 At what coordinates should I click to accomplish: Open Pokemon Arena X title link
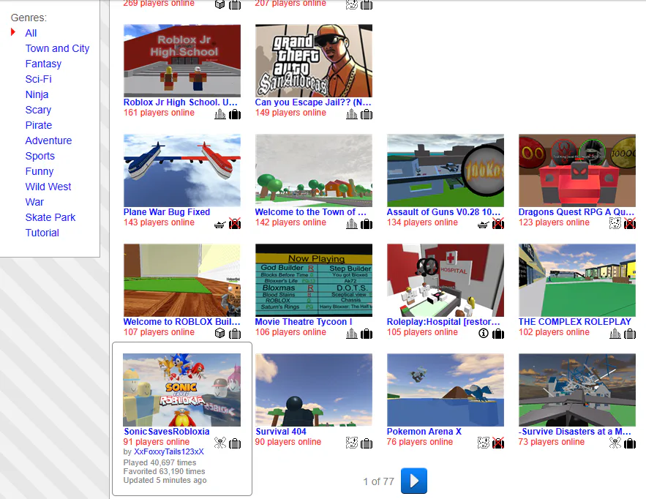click(424, 432)
